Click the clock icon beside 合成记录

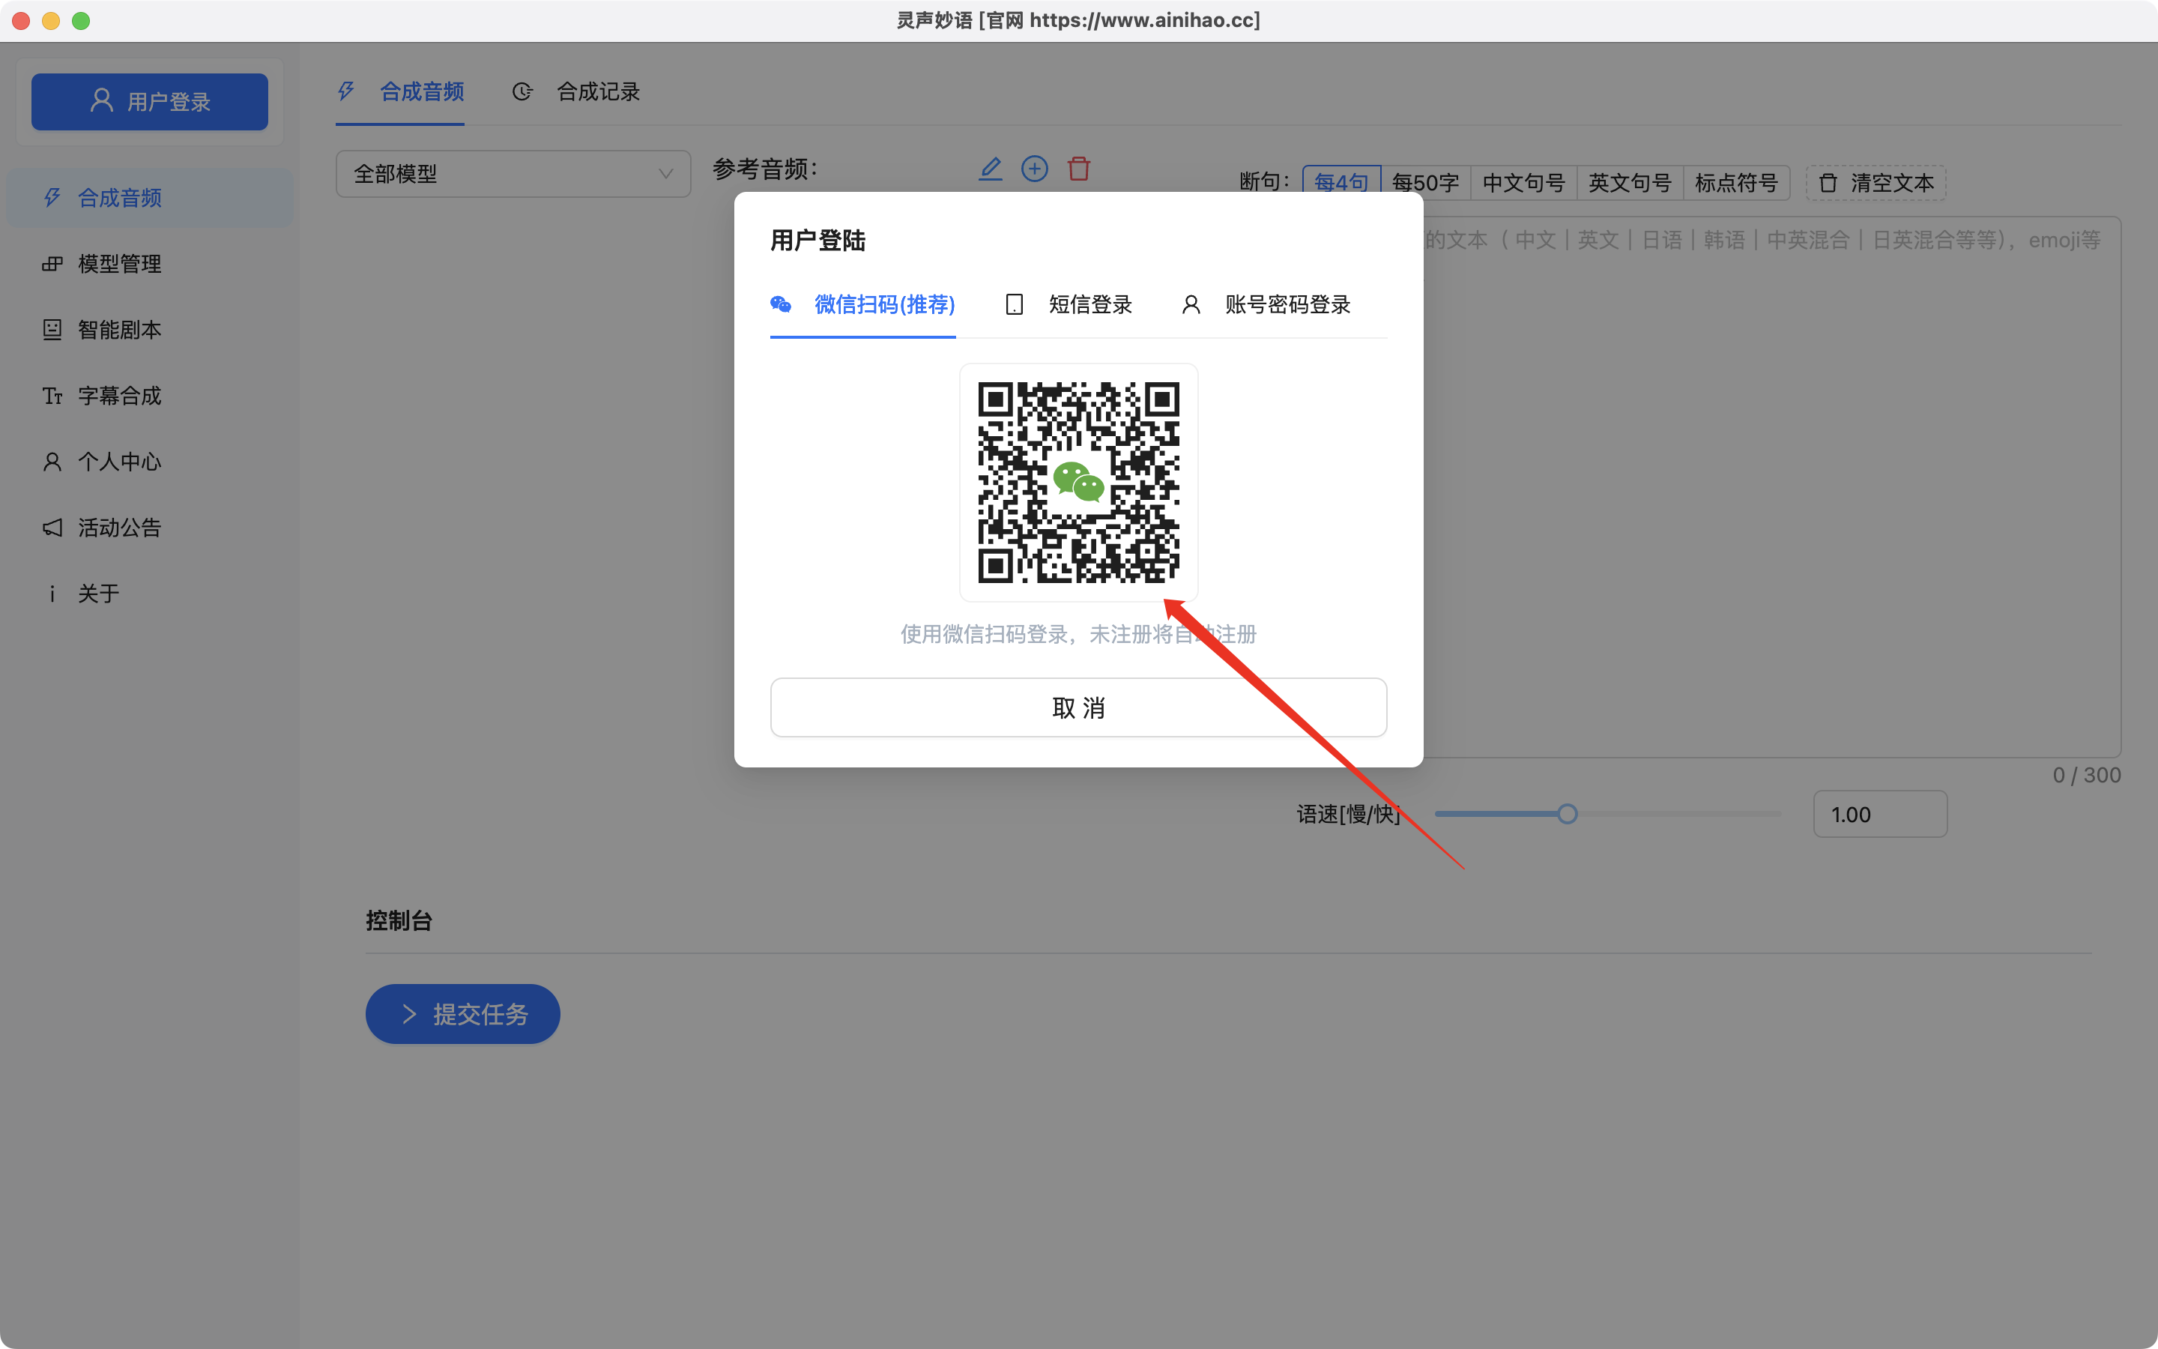pos(522,92)
